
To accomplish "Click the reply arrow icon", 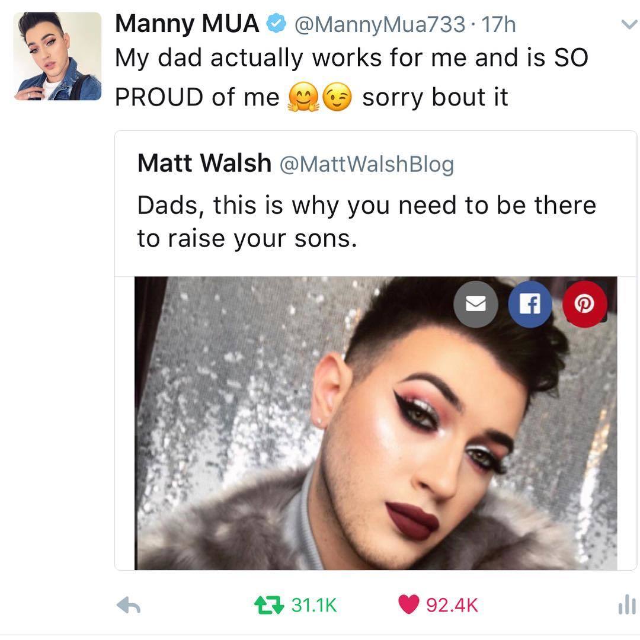I will (129, 605).
